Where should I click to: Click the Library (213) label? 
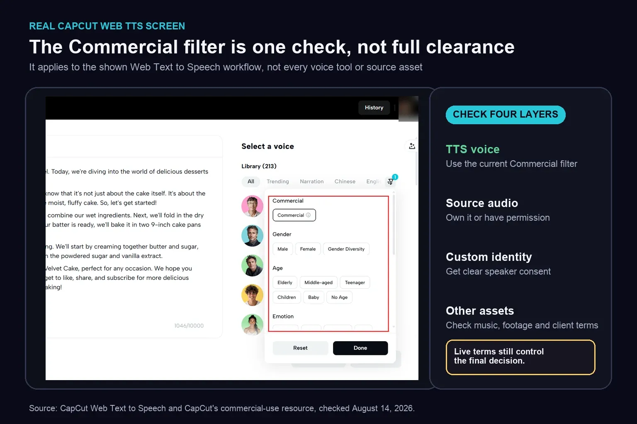[x=259, y=166]
